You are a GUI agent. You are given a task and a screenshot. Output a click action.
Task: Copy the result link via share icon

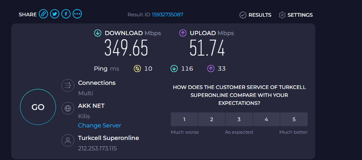point(43,14)
